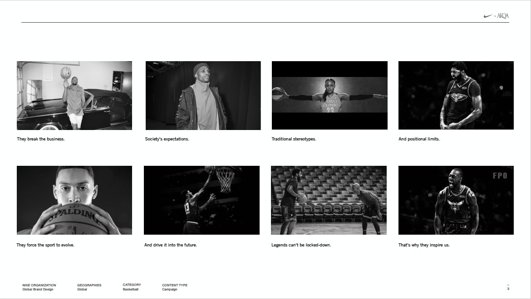Click the Nike swoosh logo
This screenshot has height=299, width=531.
pyautogui.click(x=488, y=16)
